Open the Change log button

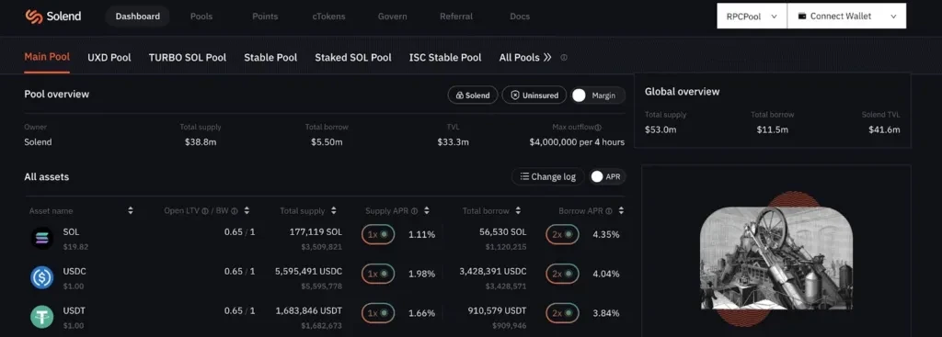click(x=548, y=176)
